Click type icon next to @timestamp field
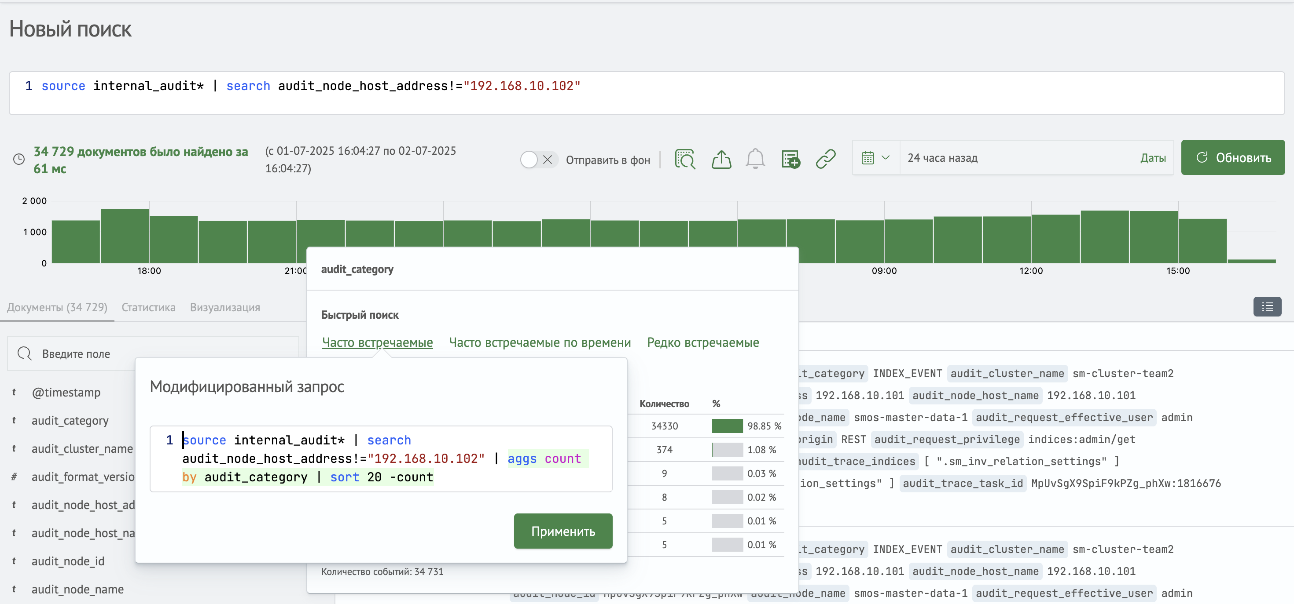This screenshot has width=1294, height=604. pos(14,392)
